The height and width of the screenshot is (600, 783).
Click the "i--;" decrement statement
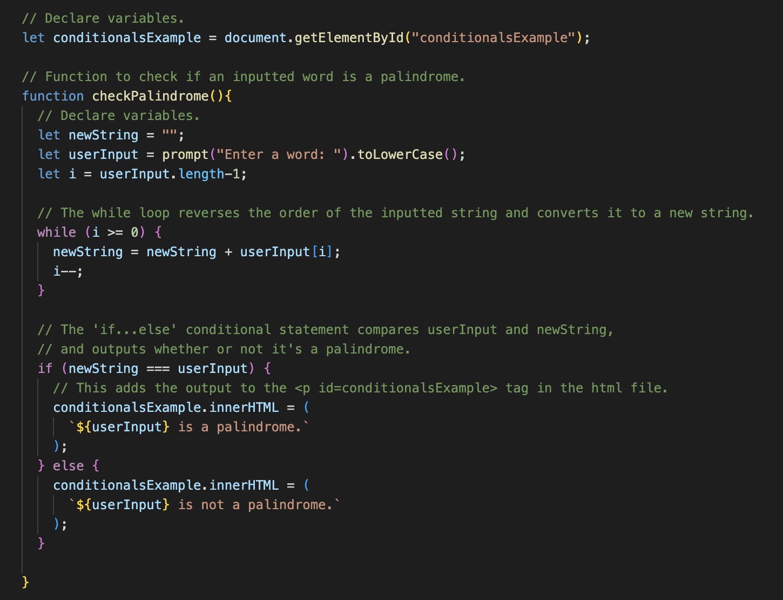68,271
